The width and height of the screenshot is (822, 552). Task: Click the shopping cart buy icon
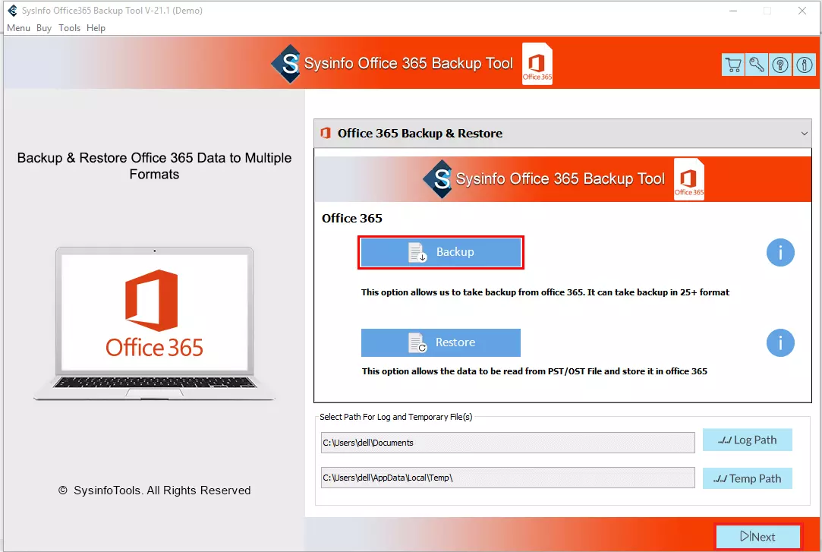click(733, 65)
